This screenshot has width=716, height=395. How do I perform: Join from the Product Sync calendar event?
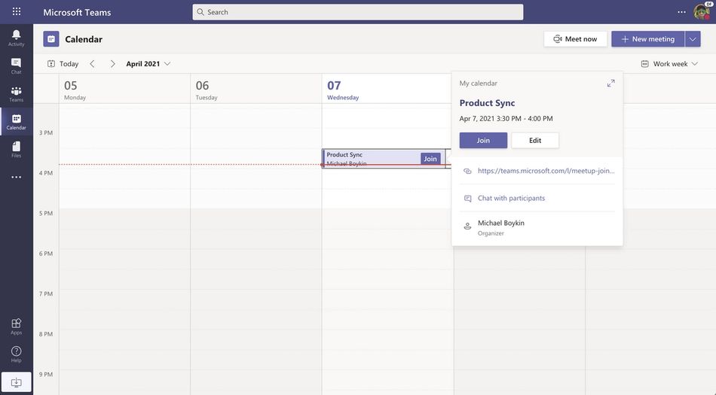tap(430, 159)
